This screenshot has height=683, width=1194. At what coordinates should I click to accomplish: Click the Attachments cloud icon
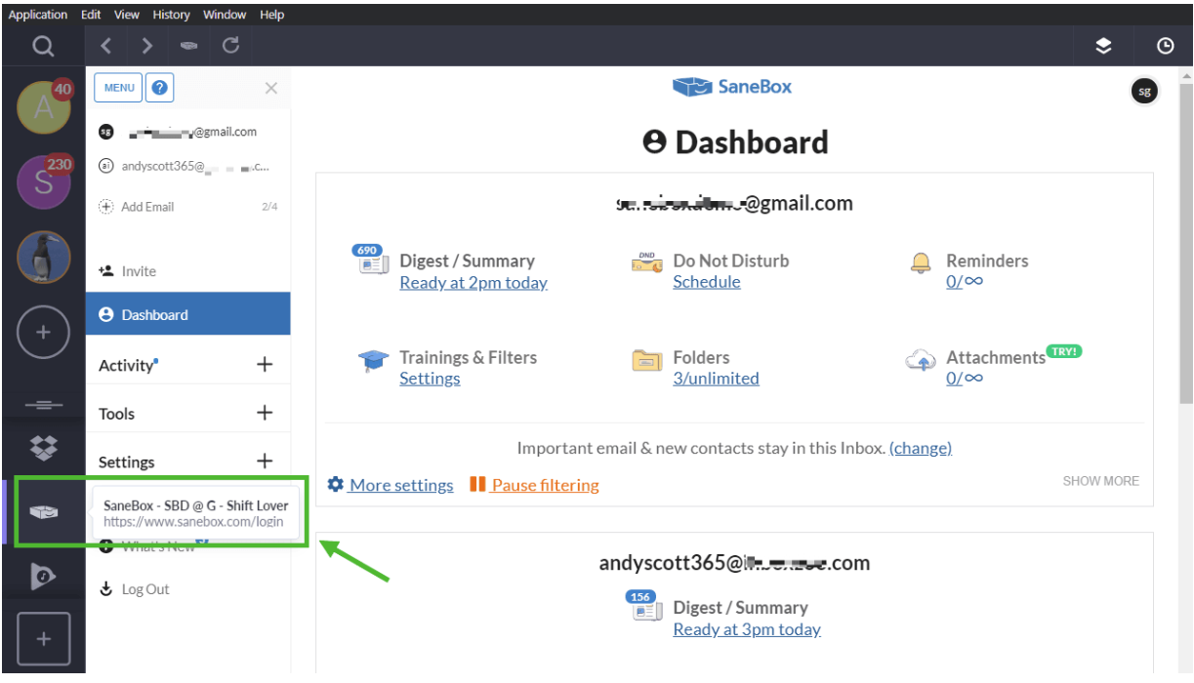click(921, 360)
